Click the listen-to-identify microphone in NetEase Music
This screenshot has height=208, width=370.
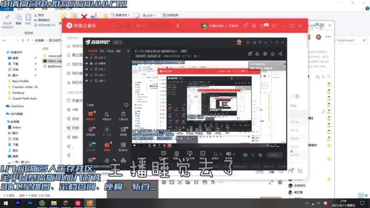tap(178, 26)
